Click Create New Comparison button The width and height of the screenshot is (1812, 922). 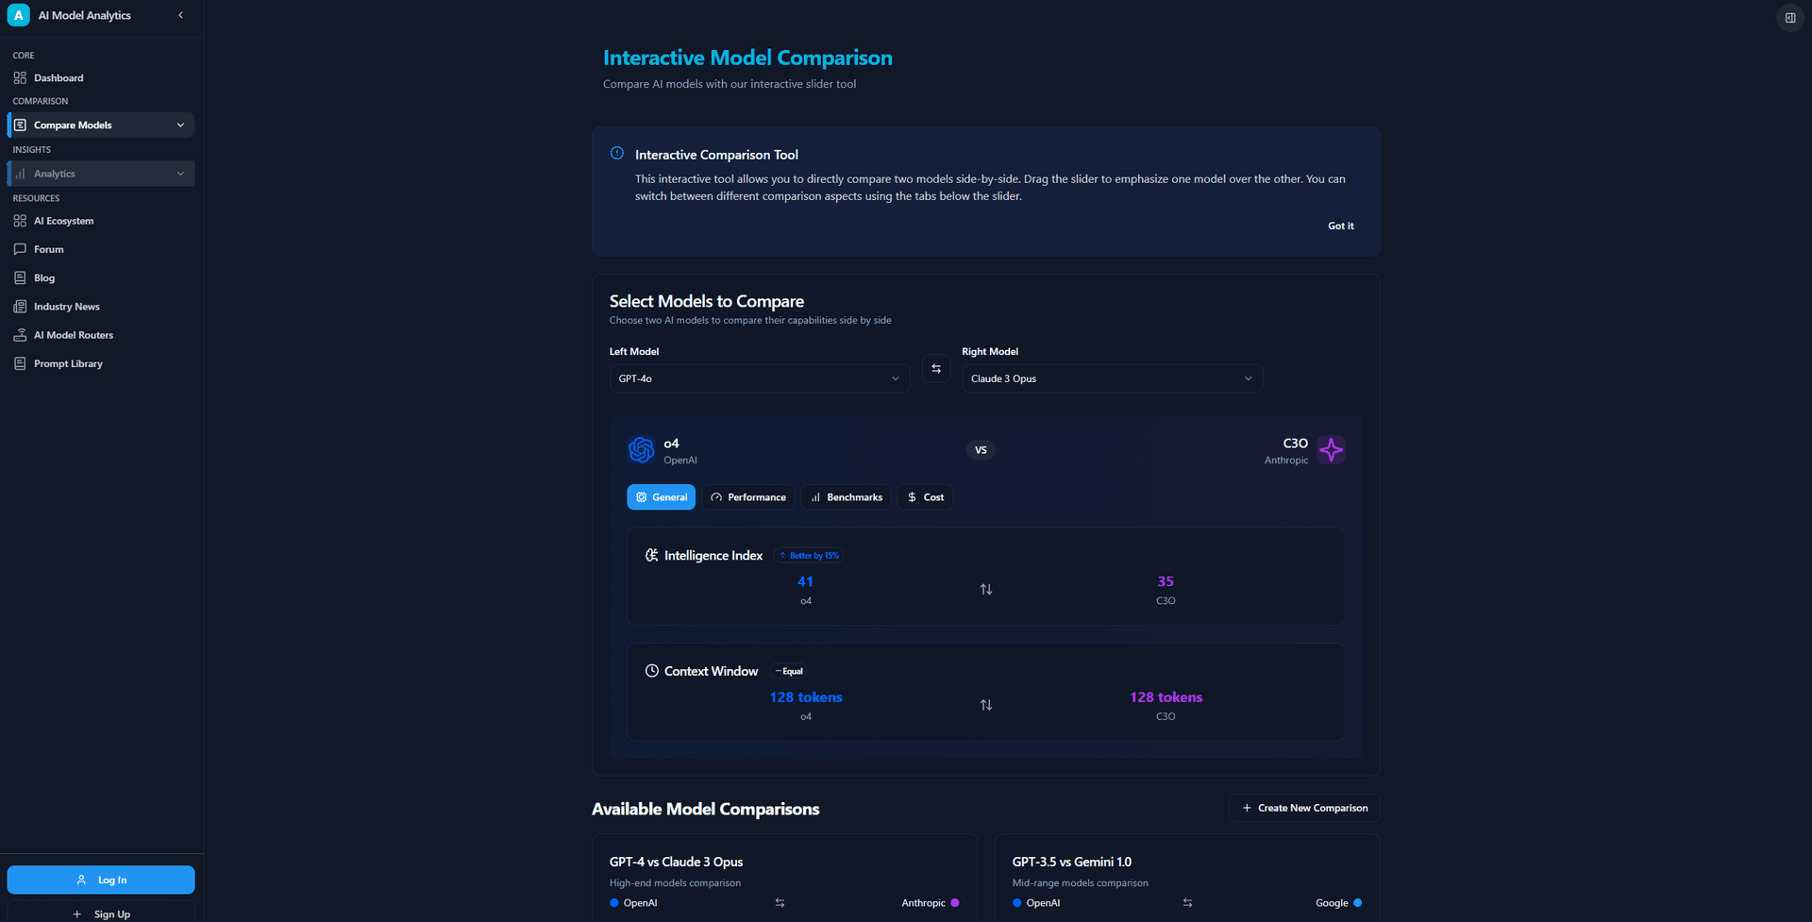1304,808
